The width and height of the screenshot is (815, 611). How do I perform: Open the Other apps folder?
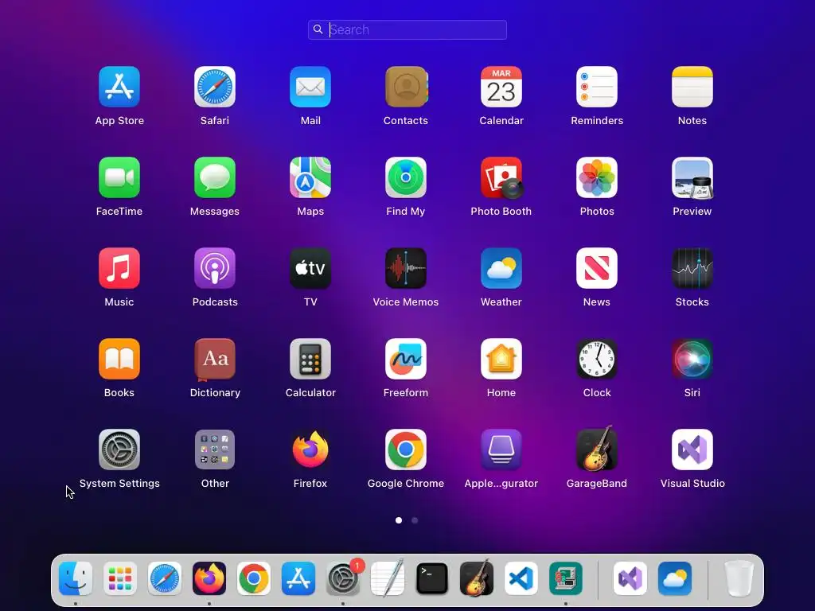tap(215, 449)
